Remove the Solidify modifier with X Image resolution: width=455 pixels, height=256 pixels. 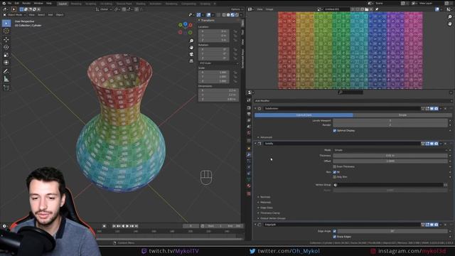pos(446,144)
